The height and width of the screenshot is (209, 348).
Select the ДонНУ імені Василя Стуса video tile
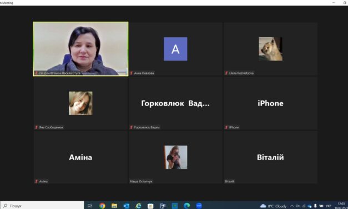pos(80,49)
